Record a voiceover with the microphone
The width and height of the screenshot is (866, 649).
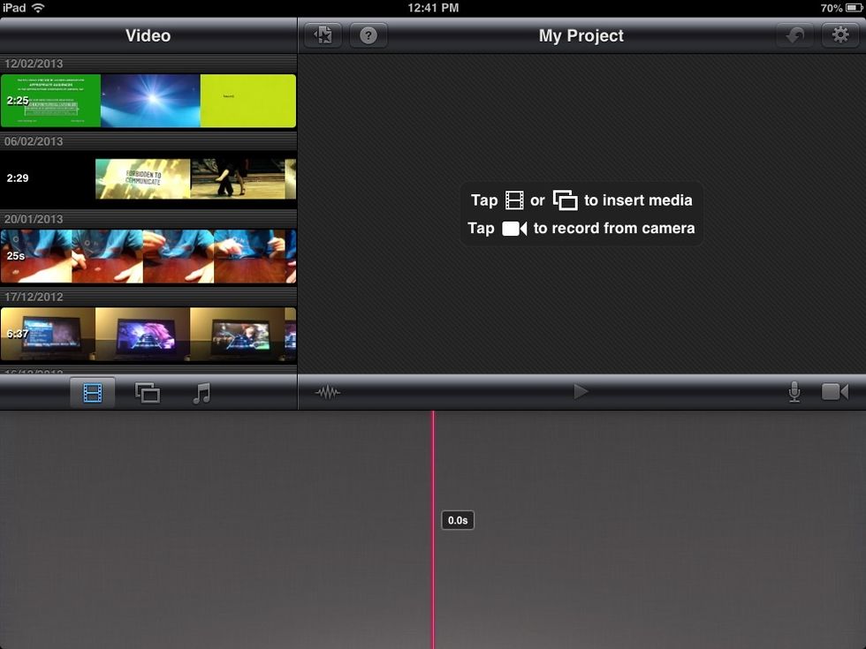[x=794, y=392]
